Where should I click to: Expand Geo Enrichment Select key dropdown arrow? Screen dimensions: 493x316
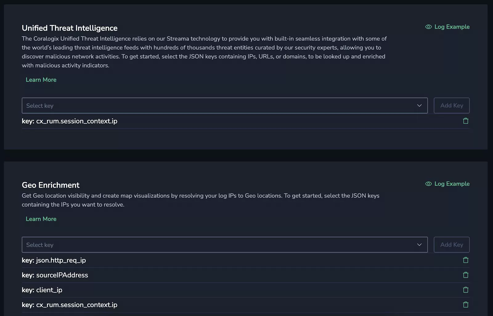419,245
